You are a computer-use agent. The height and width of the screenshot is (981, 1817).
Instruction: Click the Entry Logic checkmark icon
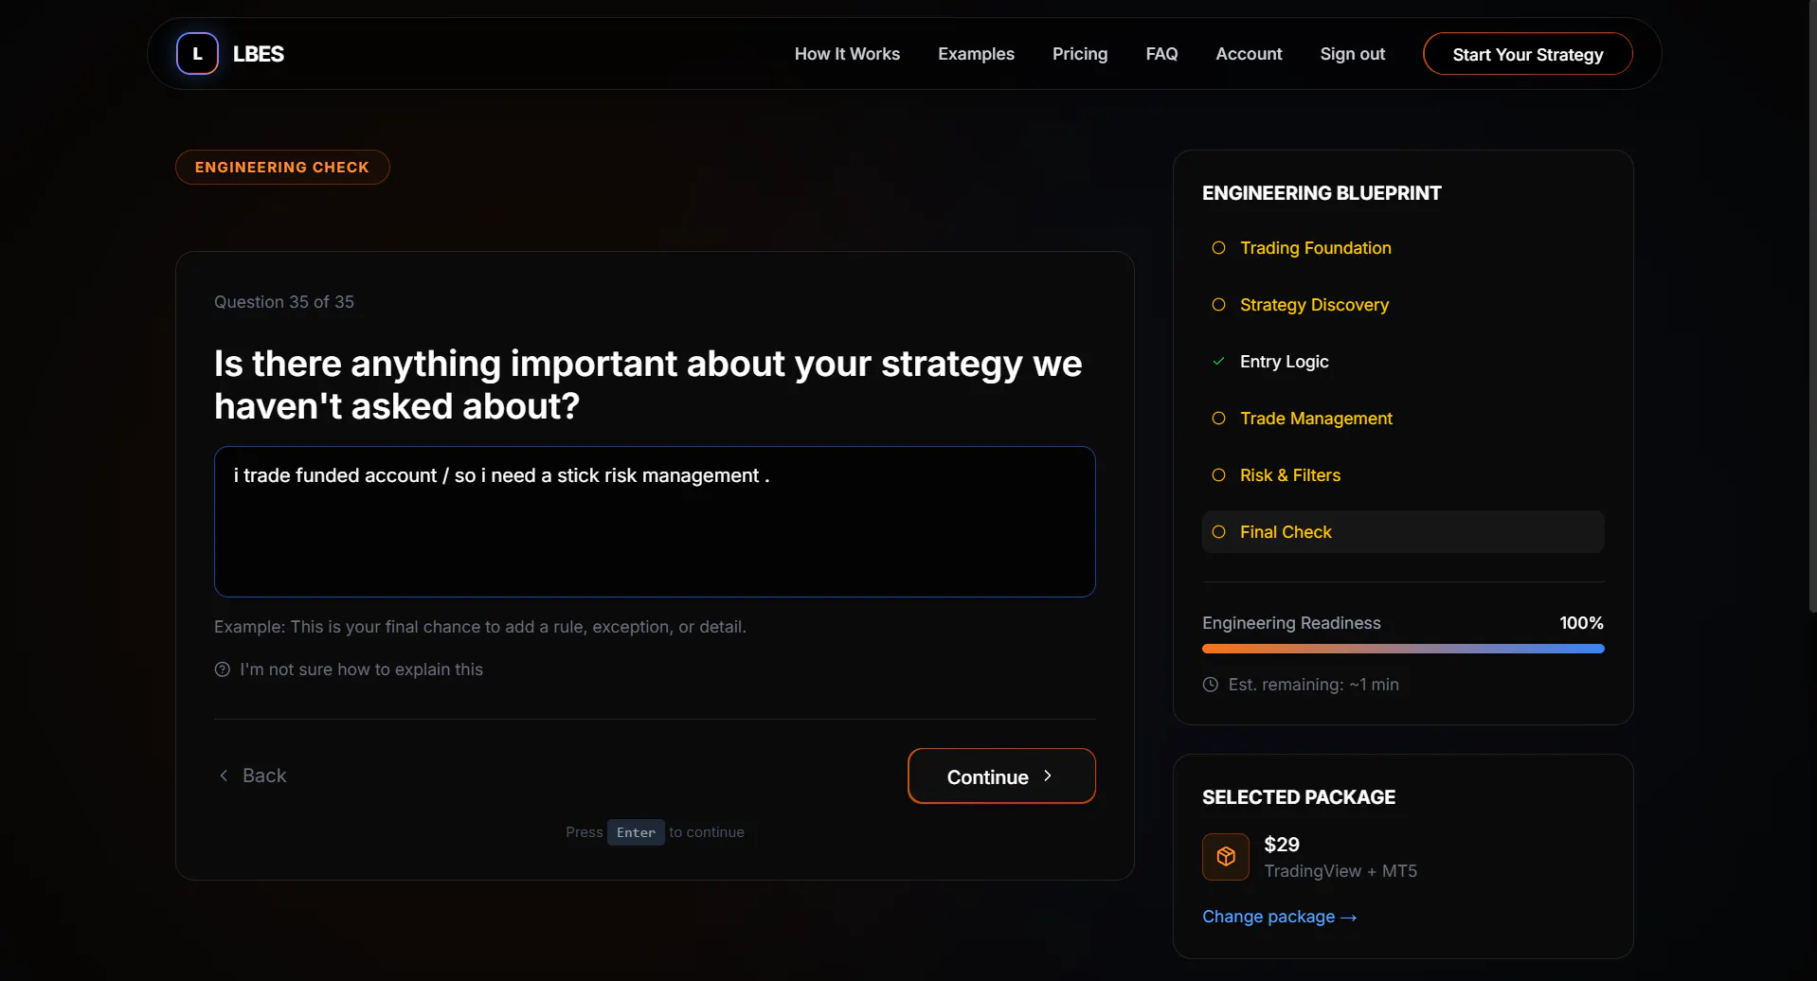pos(1218,362)
